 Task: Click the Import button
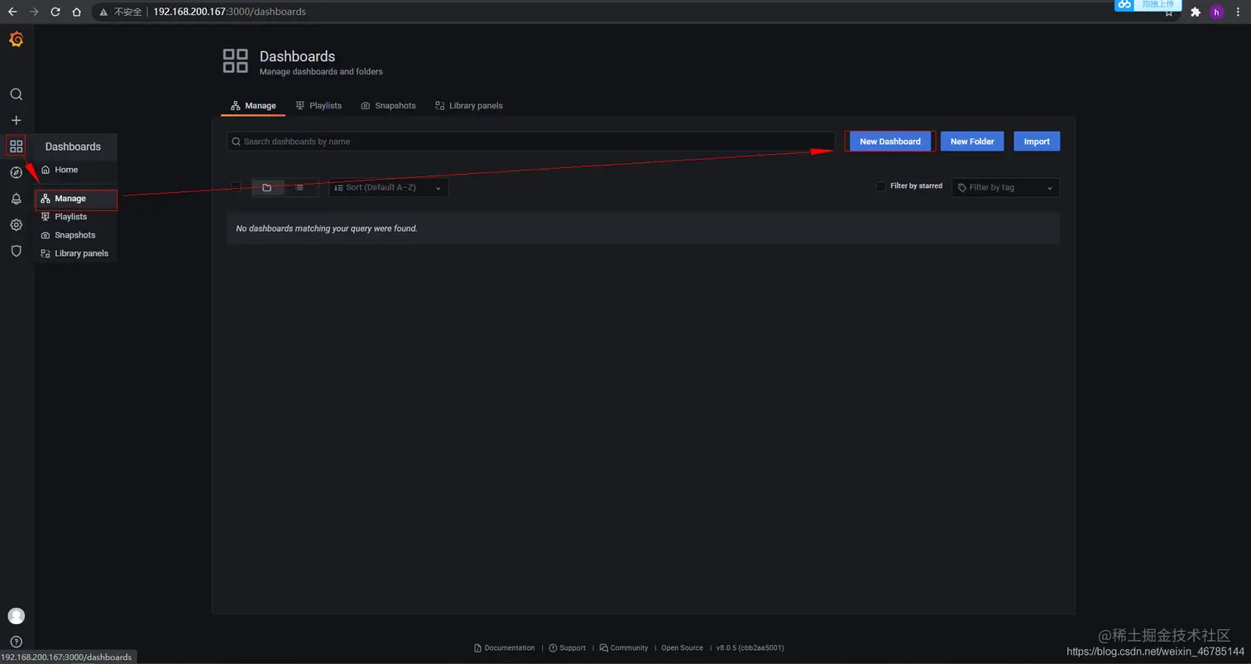click(x=1037, y=142)
